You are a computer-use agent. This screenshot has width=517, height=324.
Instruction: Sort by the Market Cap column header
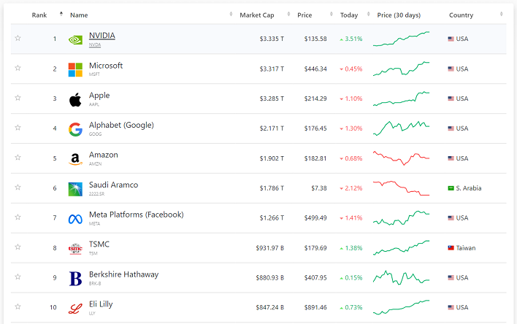[256, 15]
